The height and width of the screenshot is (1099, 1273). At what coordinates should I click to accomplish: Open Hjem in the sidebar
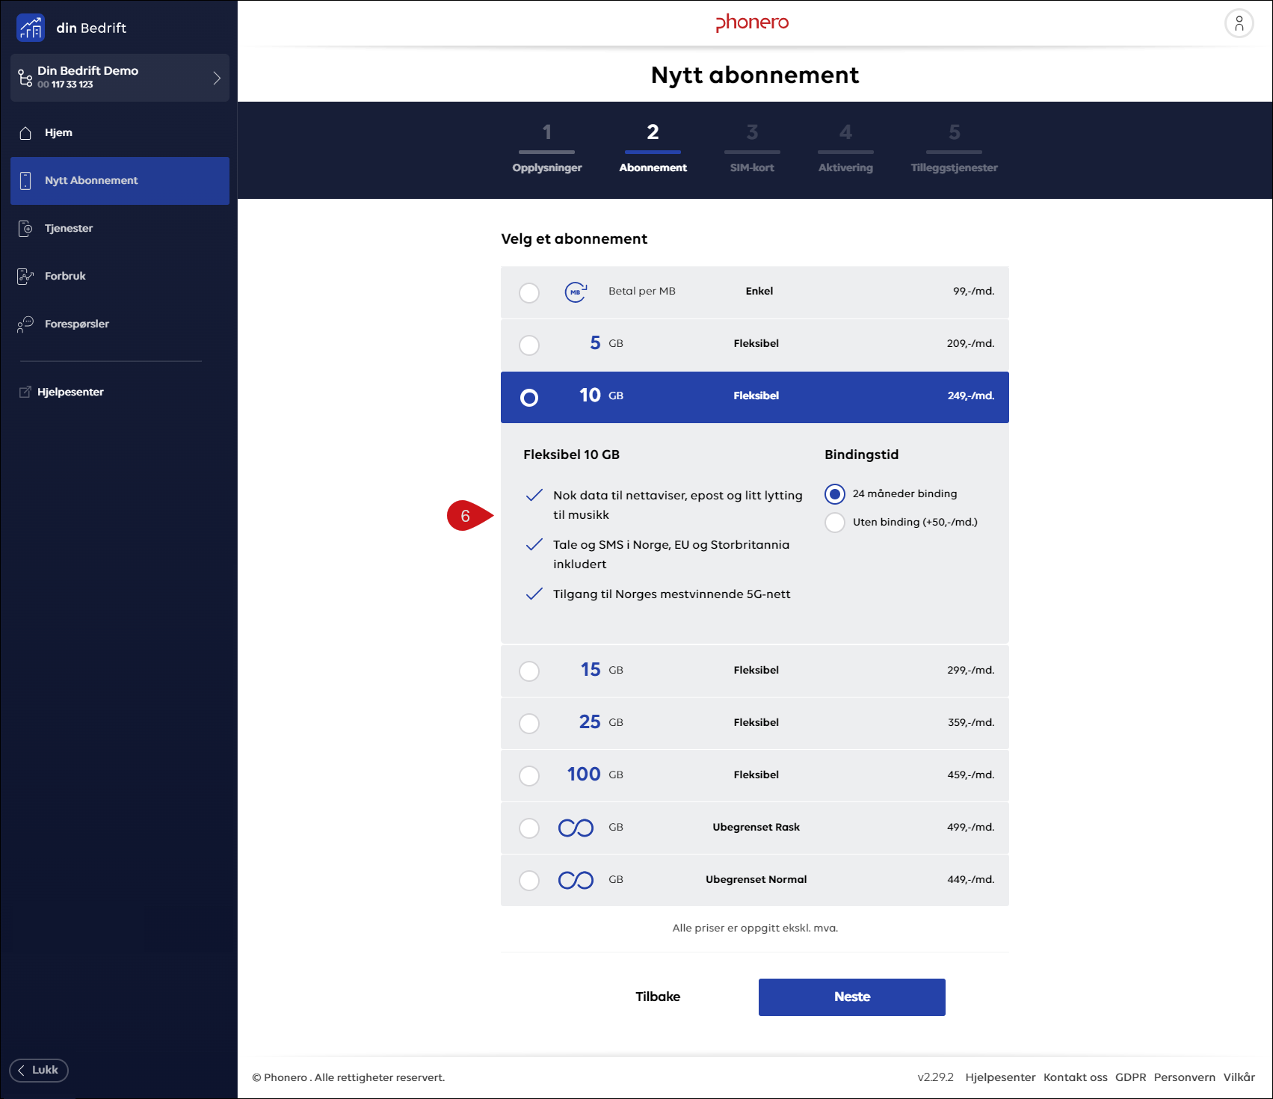120,133
